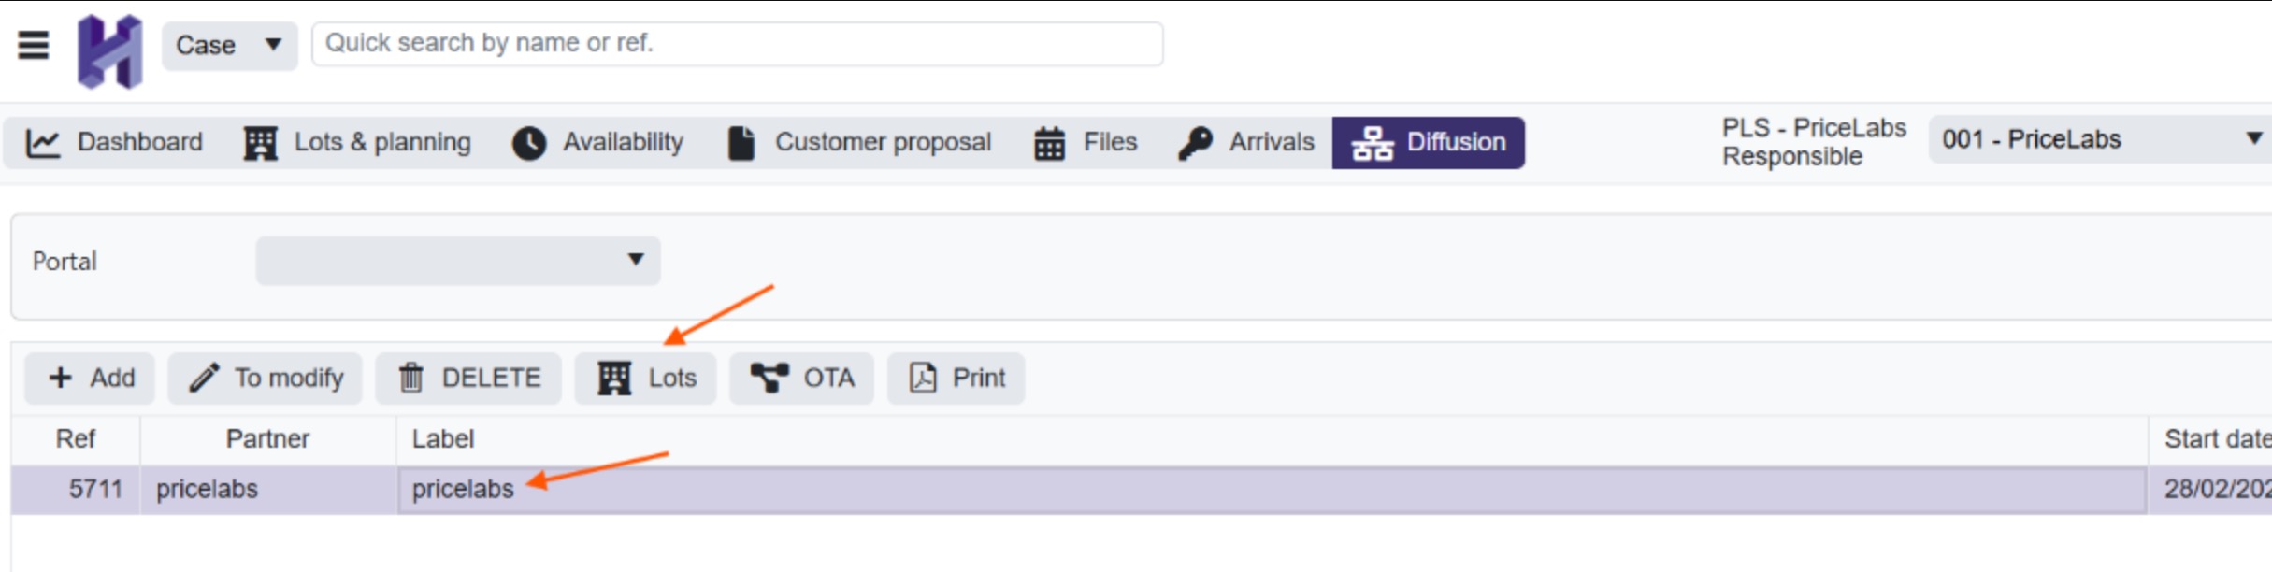Focus the quick search input field
2272x572 pixels.
click(x=738, y=44)
